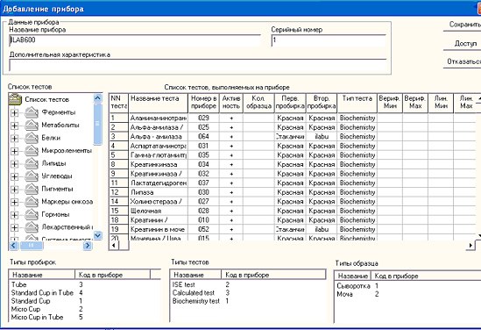
Task: Expand the Микроэлементы tree node
Action: 14,151
